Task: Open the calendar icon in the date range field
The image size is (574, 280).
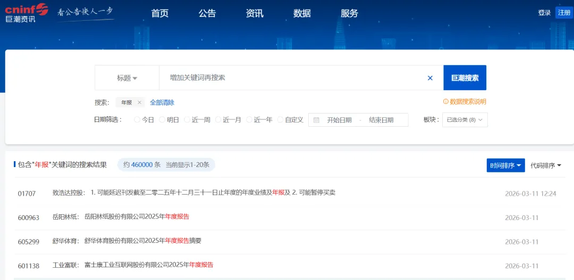Action: (316, 120)
